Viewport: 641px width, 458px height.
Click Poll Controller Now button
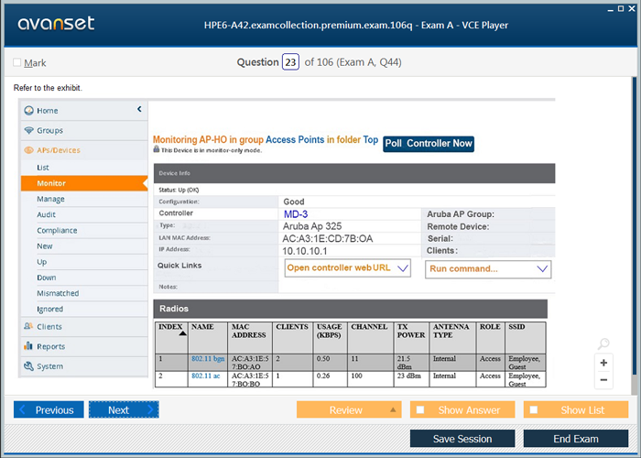coord(429,144)
